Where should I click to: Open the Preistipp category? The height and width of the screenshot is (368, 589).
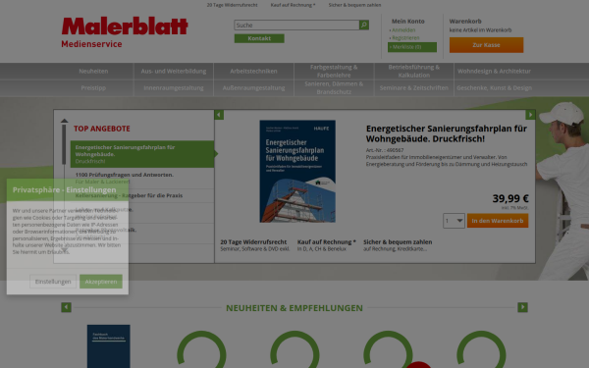pyautogui.click(x=93, y=88)
